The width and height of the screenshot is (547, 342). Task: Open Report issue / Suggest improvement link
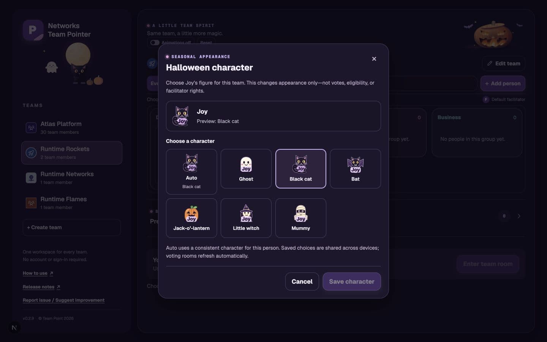(63, 300)
